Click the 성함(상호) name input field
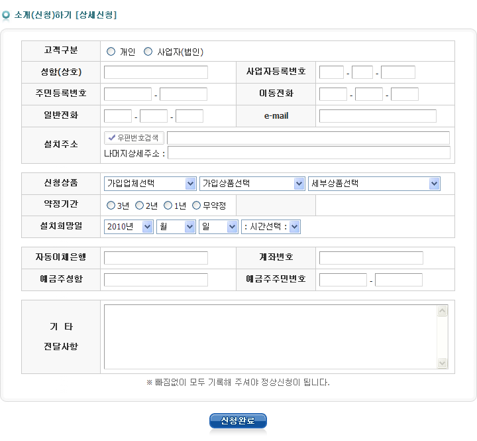The height and width of the screenshot is (441, 477). (156, 72)
